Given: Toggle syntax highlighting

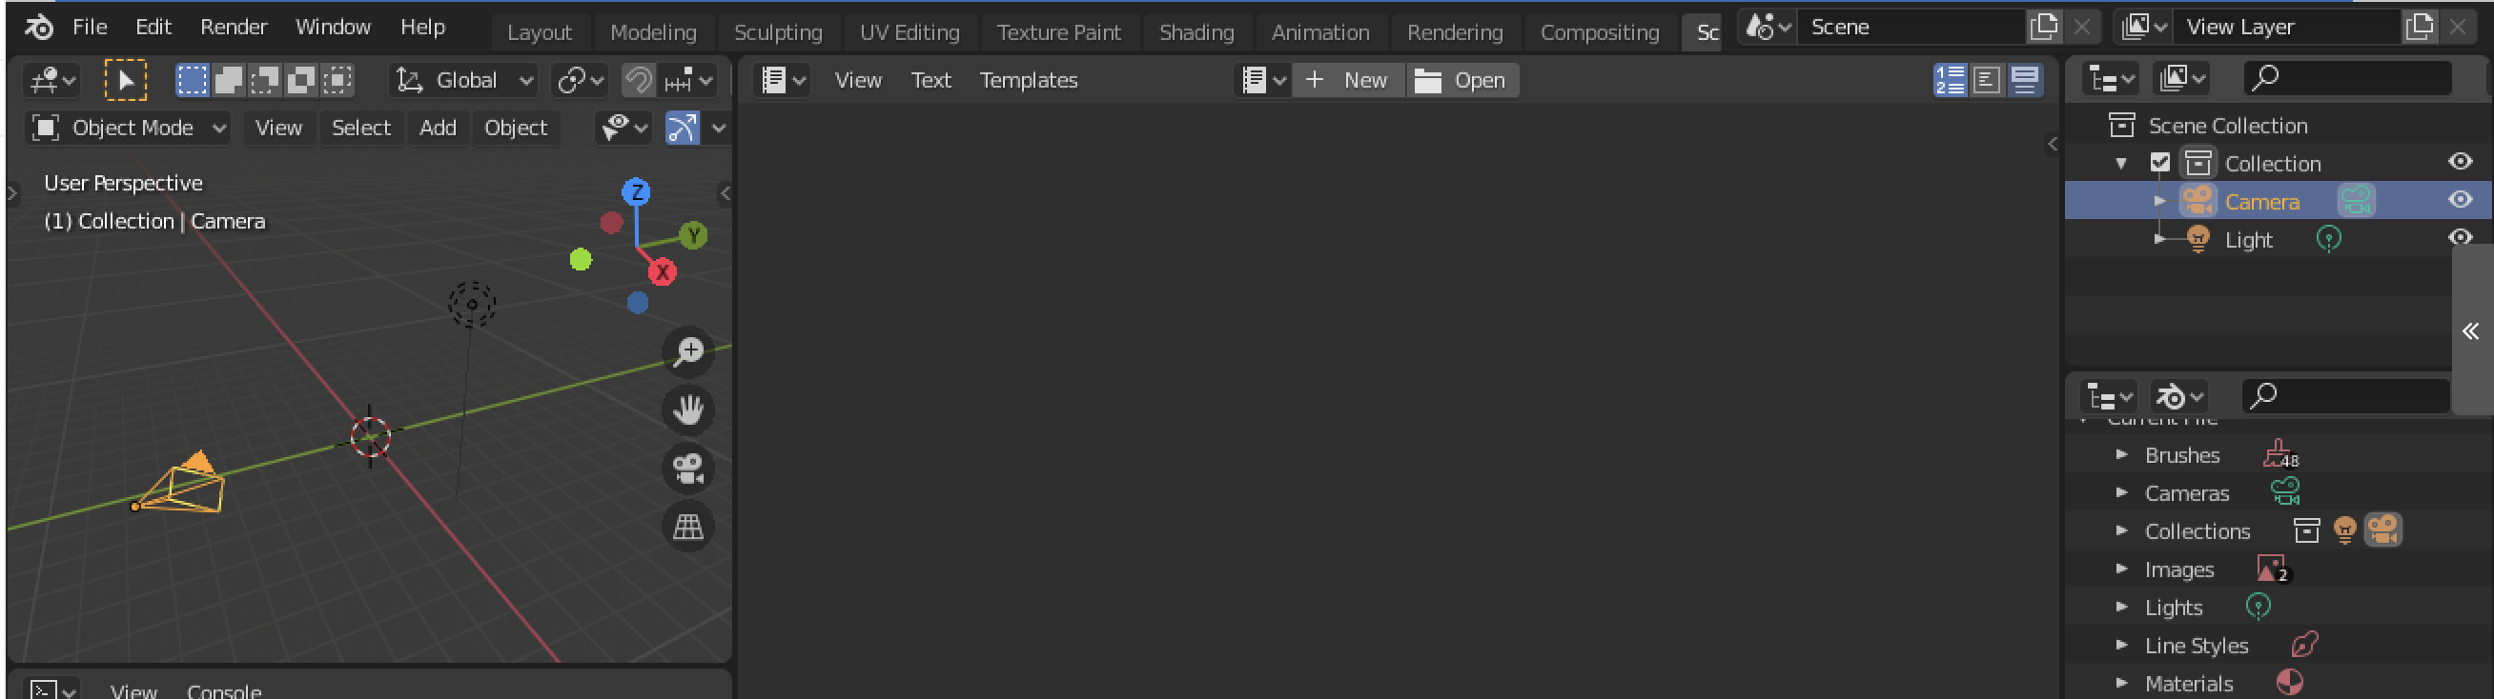Looking at the screenshot, I should [2024, 80].
